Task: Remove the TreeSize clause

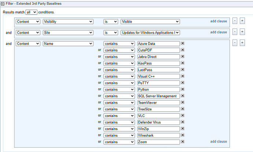Action: [183, 109]
